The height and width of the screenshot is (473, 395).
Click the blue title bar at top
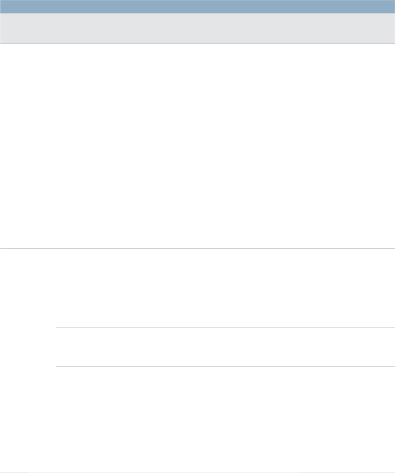[x=197, y=7]
